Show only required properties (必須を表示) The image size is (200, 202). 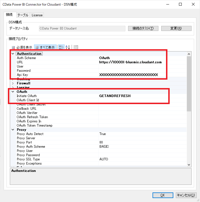[22, 48]
